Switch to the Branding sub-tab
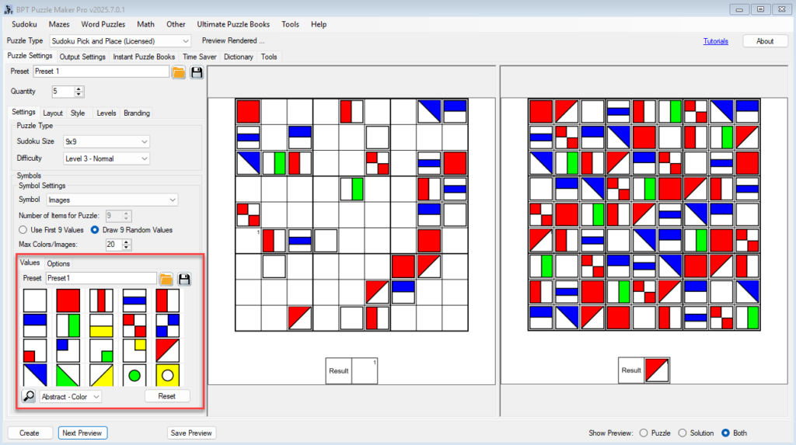 click(x=137, y=113)
